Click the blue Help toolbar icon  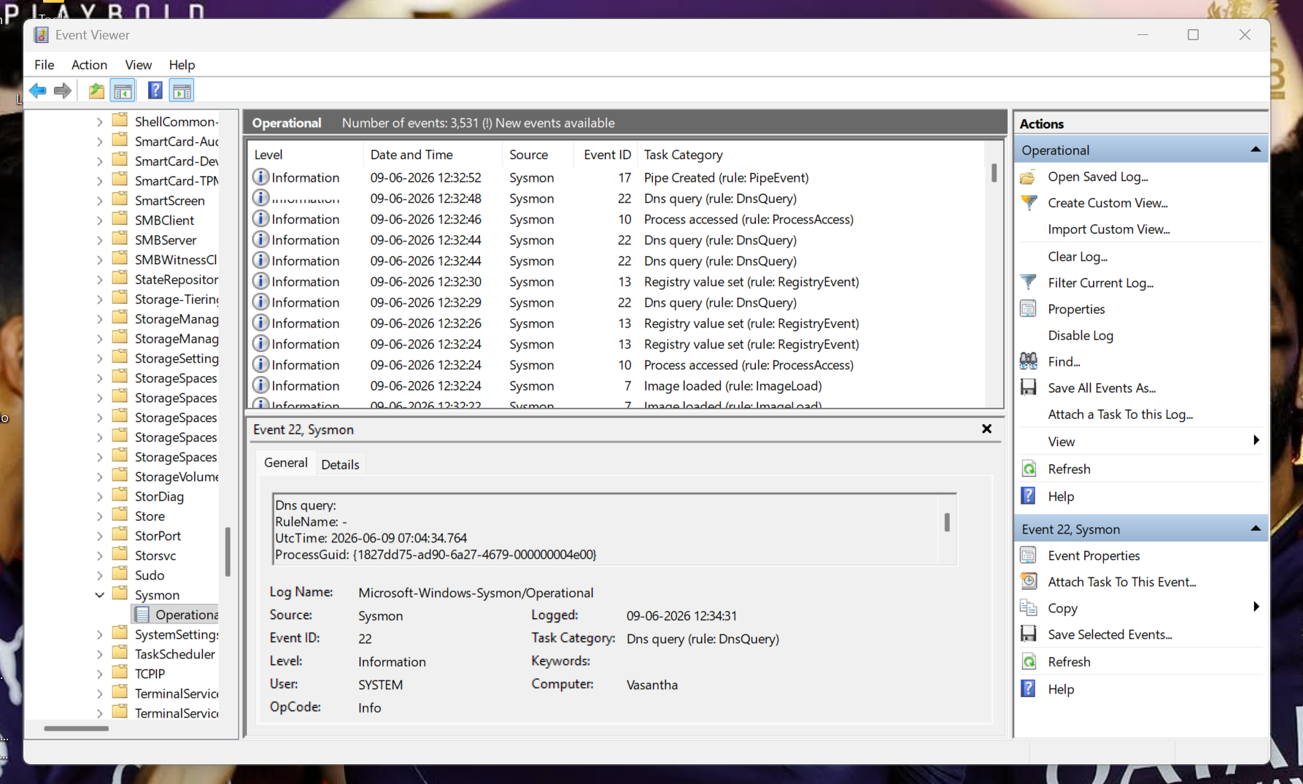pos(155,91)
